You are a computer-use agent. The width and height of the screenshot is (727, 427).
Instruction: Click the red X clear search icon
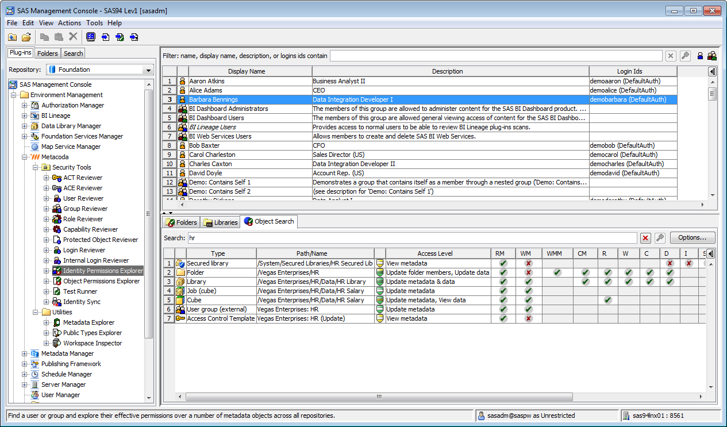645,238
